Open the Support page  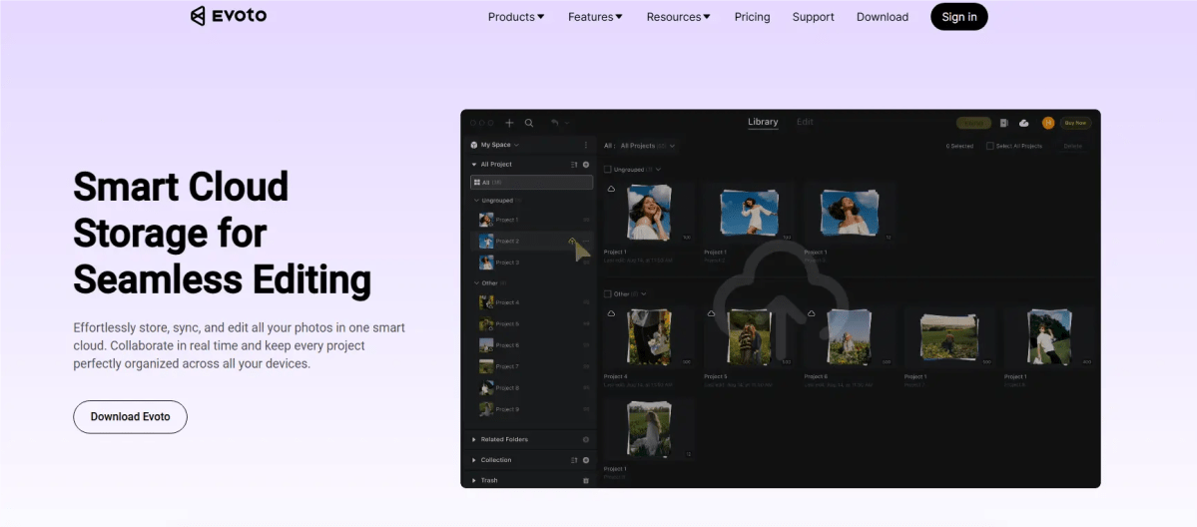(x=813, y=17)
